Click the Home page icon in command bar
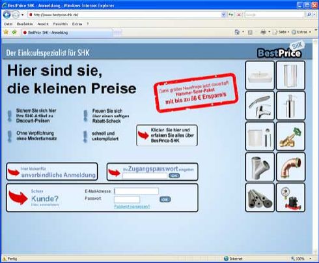Viewport: 319px width, 263px height. pos(237,32)
